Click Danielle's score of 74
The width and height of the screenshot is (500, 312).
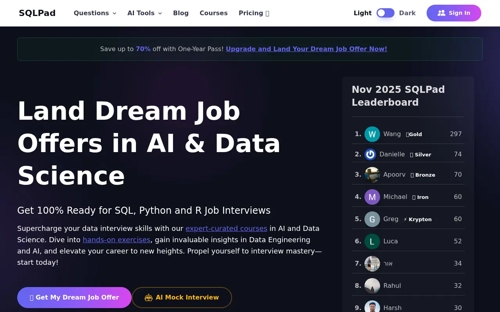click(458, 154)
